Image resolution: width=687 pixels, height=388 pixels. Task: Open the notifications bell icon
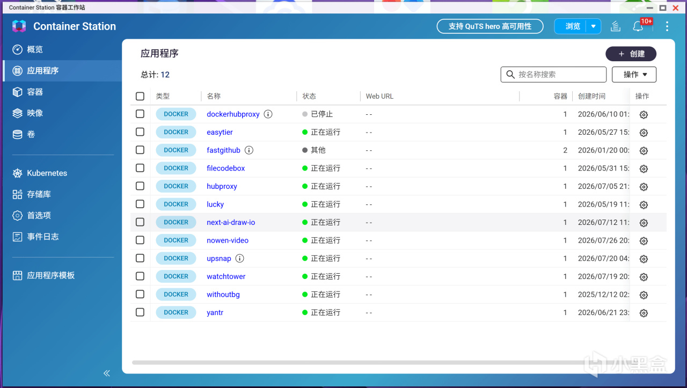click(x=638, y=26)
